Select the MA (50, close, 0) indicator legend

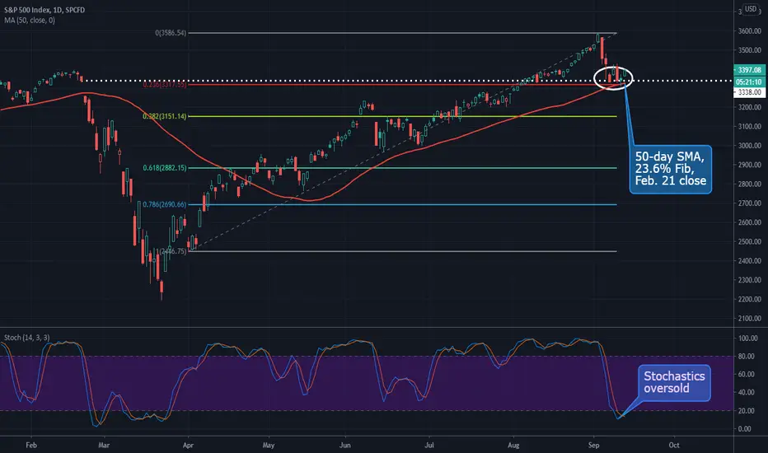coord(30,21)
